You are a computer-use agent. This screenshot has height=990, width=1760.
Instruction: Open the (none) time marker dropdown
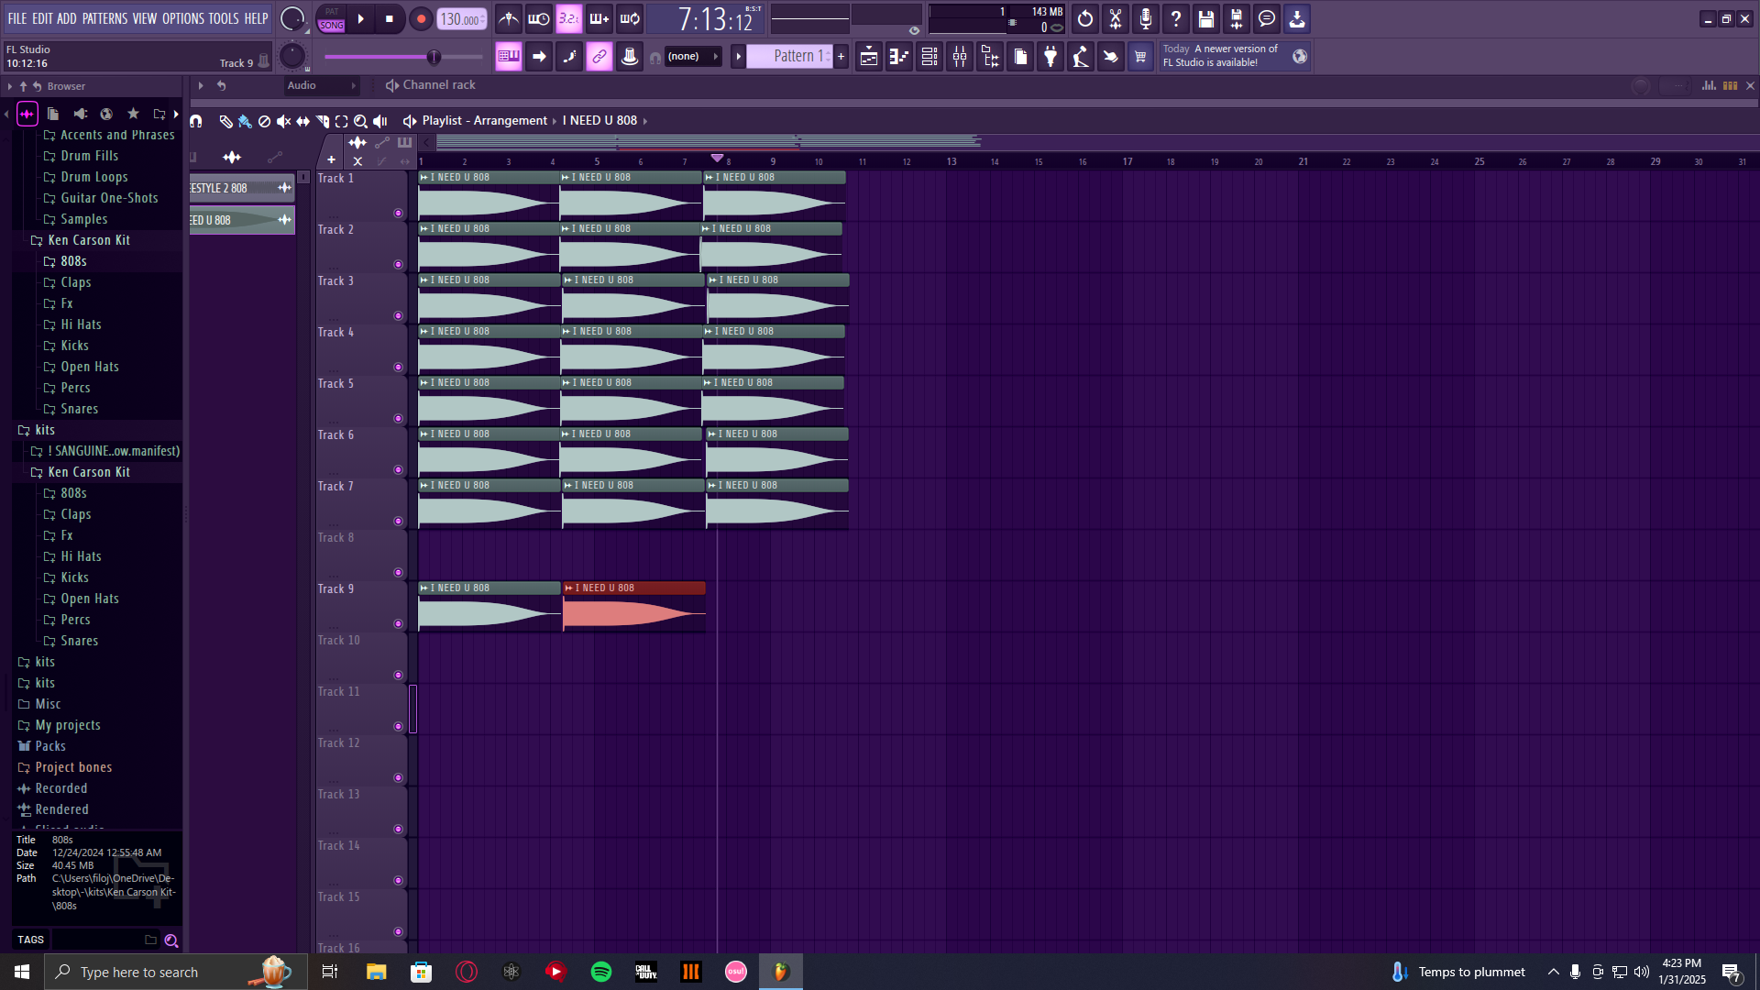[692, 57]
